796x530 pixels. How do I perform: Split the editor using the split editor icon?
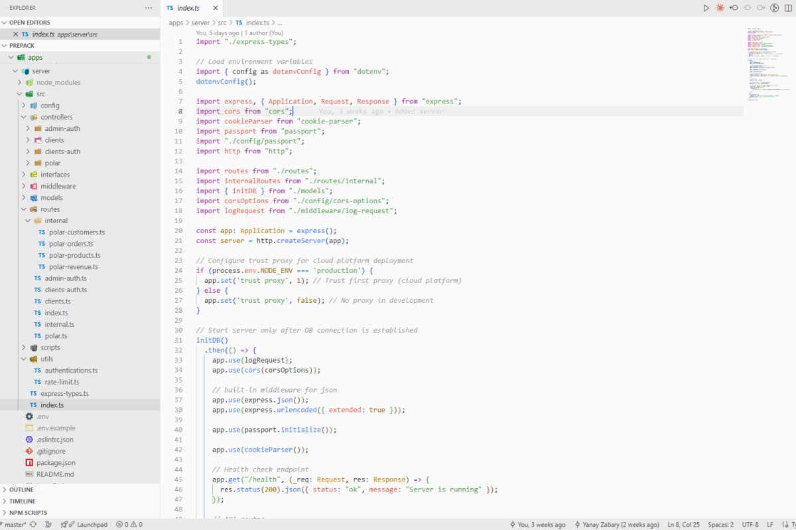tap(789, 7)
